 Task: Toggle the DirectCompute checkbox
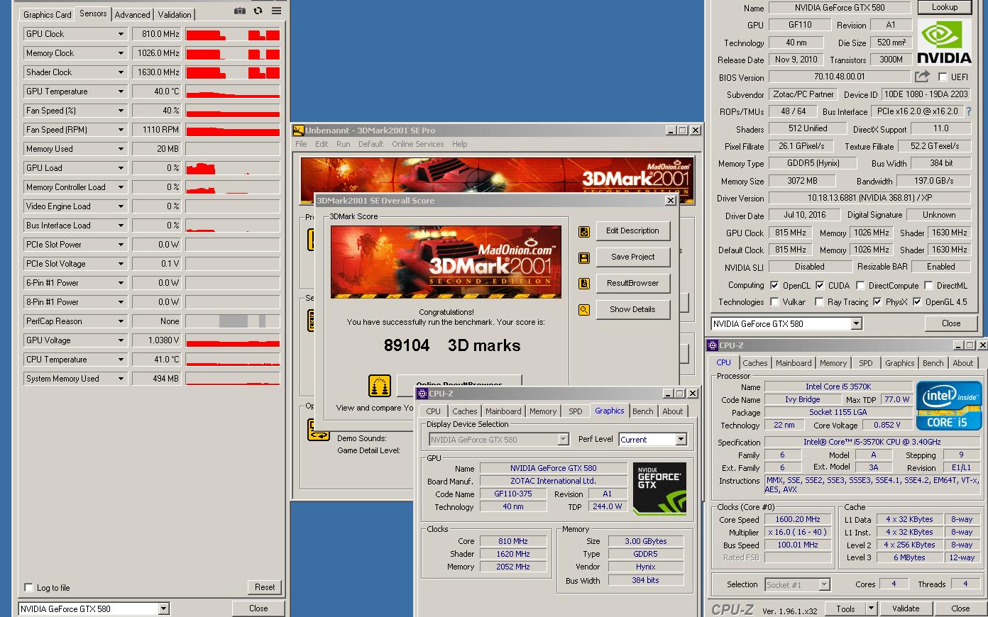[860, 285]
